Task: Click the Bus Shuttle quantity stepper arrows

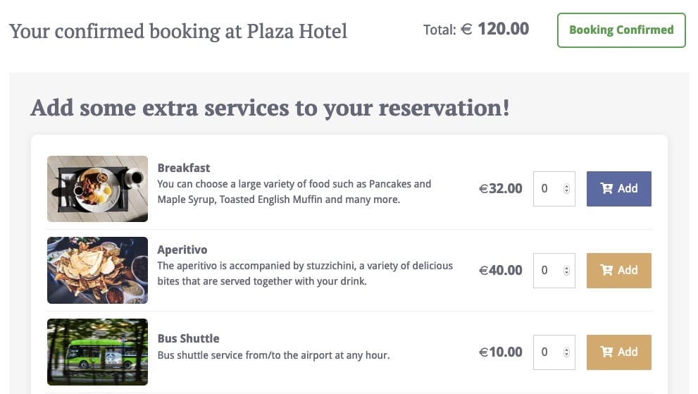Action: click(566, 352)
